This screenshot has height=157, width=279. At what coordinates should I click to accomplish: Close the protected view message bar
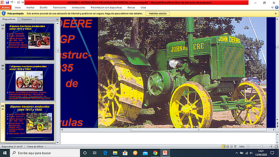click(276, 14)
